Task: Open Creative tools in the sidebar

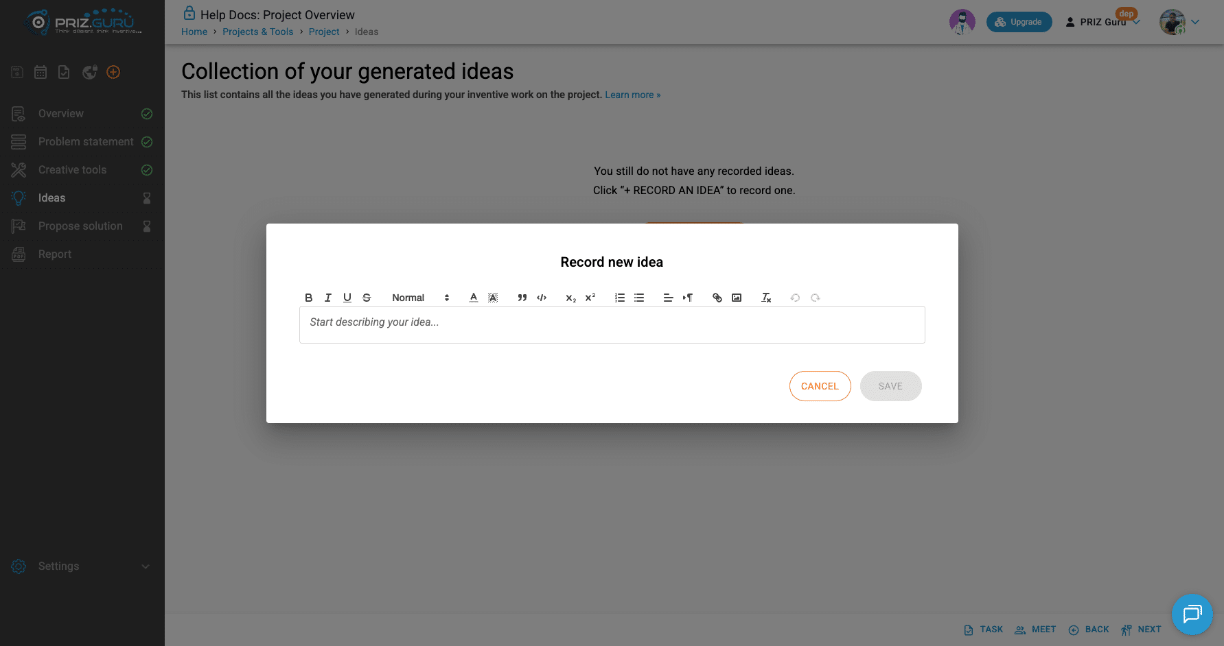Action: (x=82, y=170)
